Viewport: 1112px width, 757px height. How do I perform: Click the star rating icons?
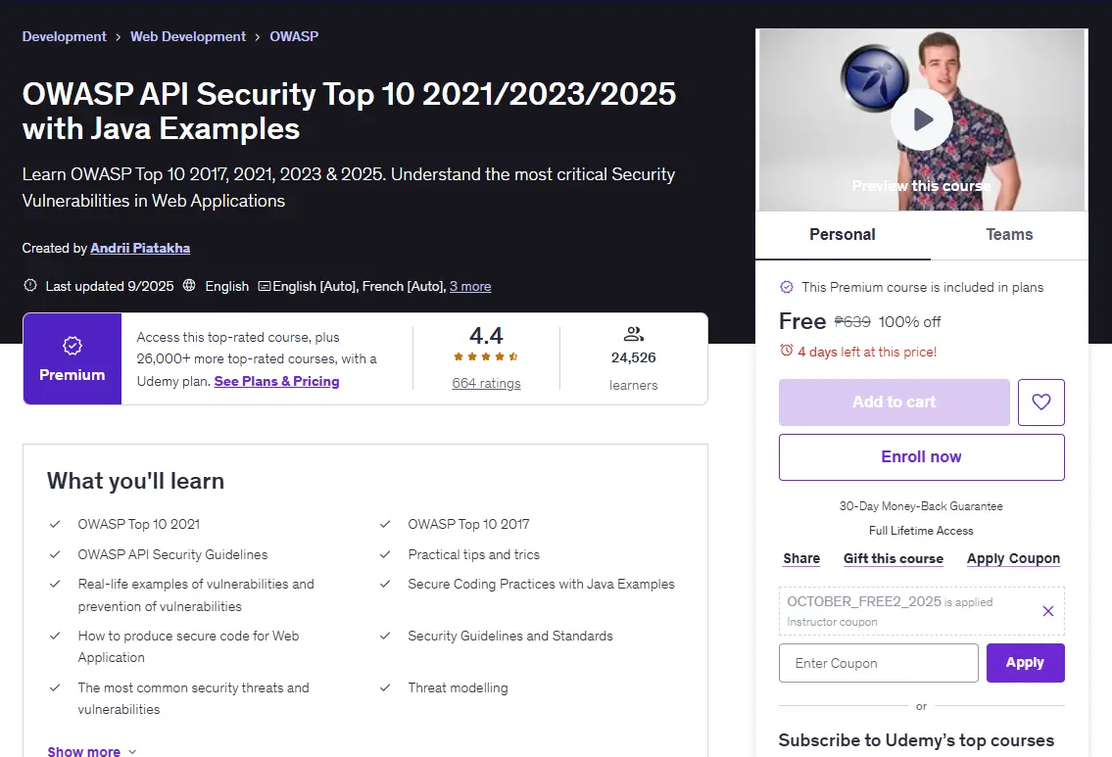[x=486, y=356]
